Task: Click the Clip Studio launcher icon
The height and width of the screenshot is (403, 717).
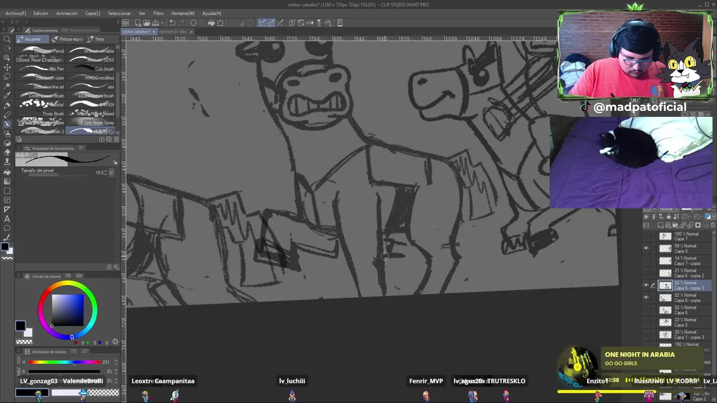Action: (125, 23)
